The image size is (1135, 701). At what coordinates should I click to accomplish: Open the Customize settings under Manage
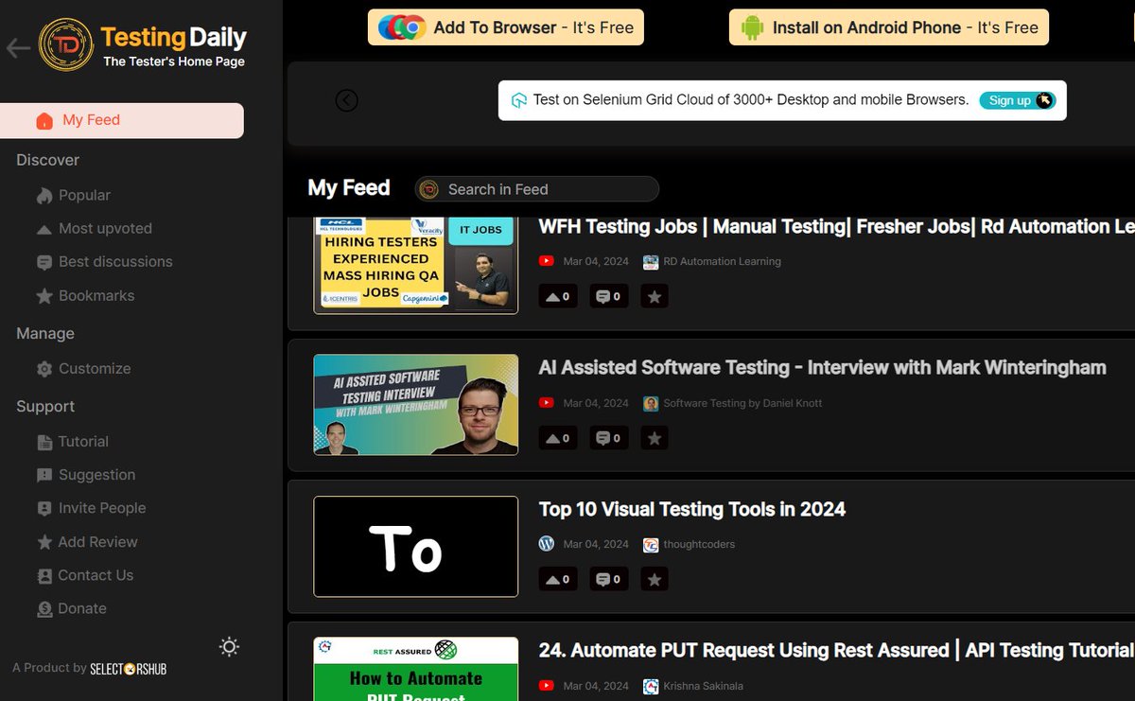click(x=92, y=369)
